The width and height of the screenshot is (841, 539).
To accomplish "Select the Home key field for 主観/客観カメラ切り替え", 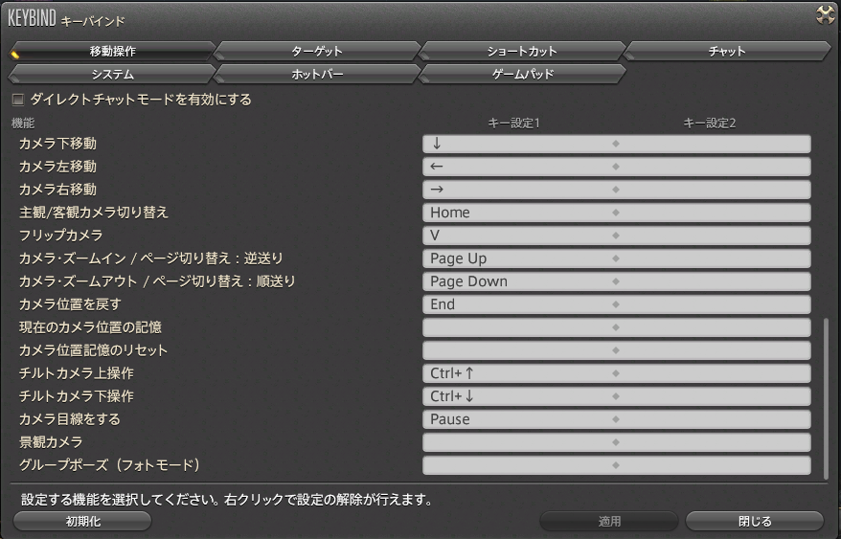I will tap(519, 213).
